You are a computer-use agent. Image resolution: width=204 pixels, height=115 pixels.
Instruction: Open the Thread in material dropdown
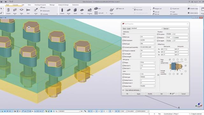(x=148, y=50)
